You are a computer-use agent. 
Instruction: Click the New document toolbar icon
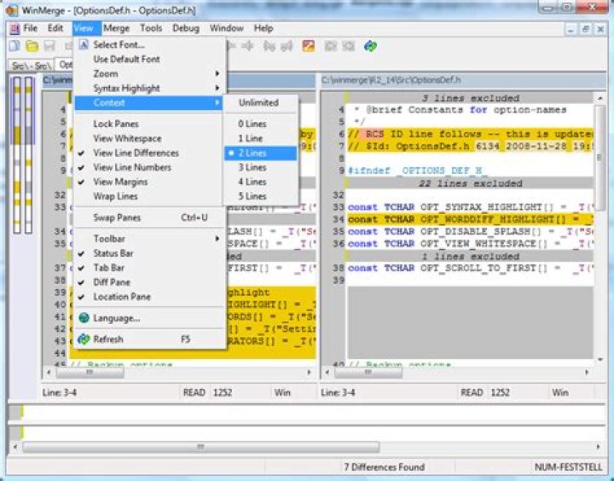pyautogui.click(x=14, y=46)
